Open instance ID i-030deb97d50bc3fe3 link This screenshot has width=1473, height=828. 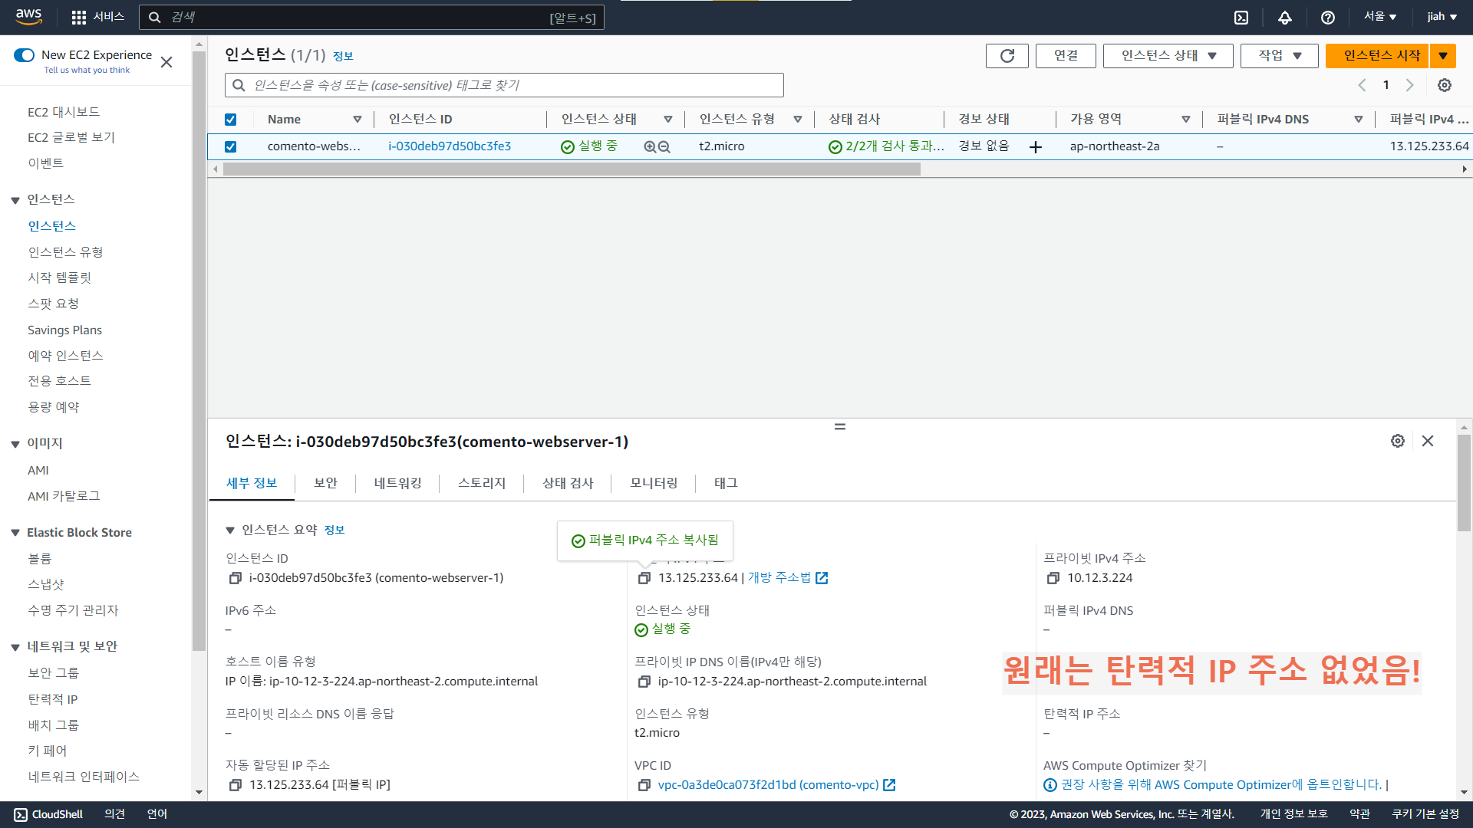[x=450, y=146]
